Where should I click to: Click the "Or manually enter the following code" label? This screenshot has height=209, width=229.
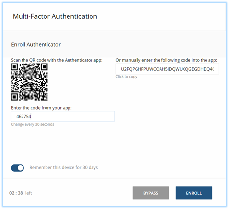click(166, 60)
